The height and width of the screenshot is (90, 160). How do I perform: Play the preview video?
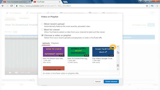10,72
